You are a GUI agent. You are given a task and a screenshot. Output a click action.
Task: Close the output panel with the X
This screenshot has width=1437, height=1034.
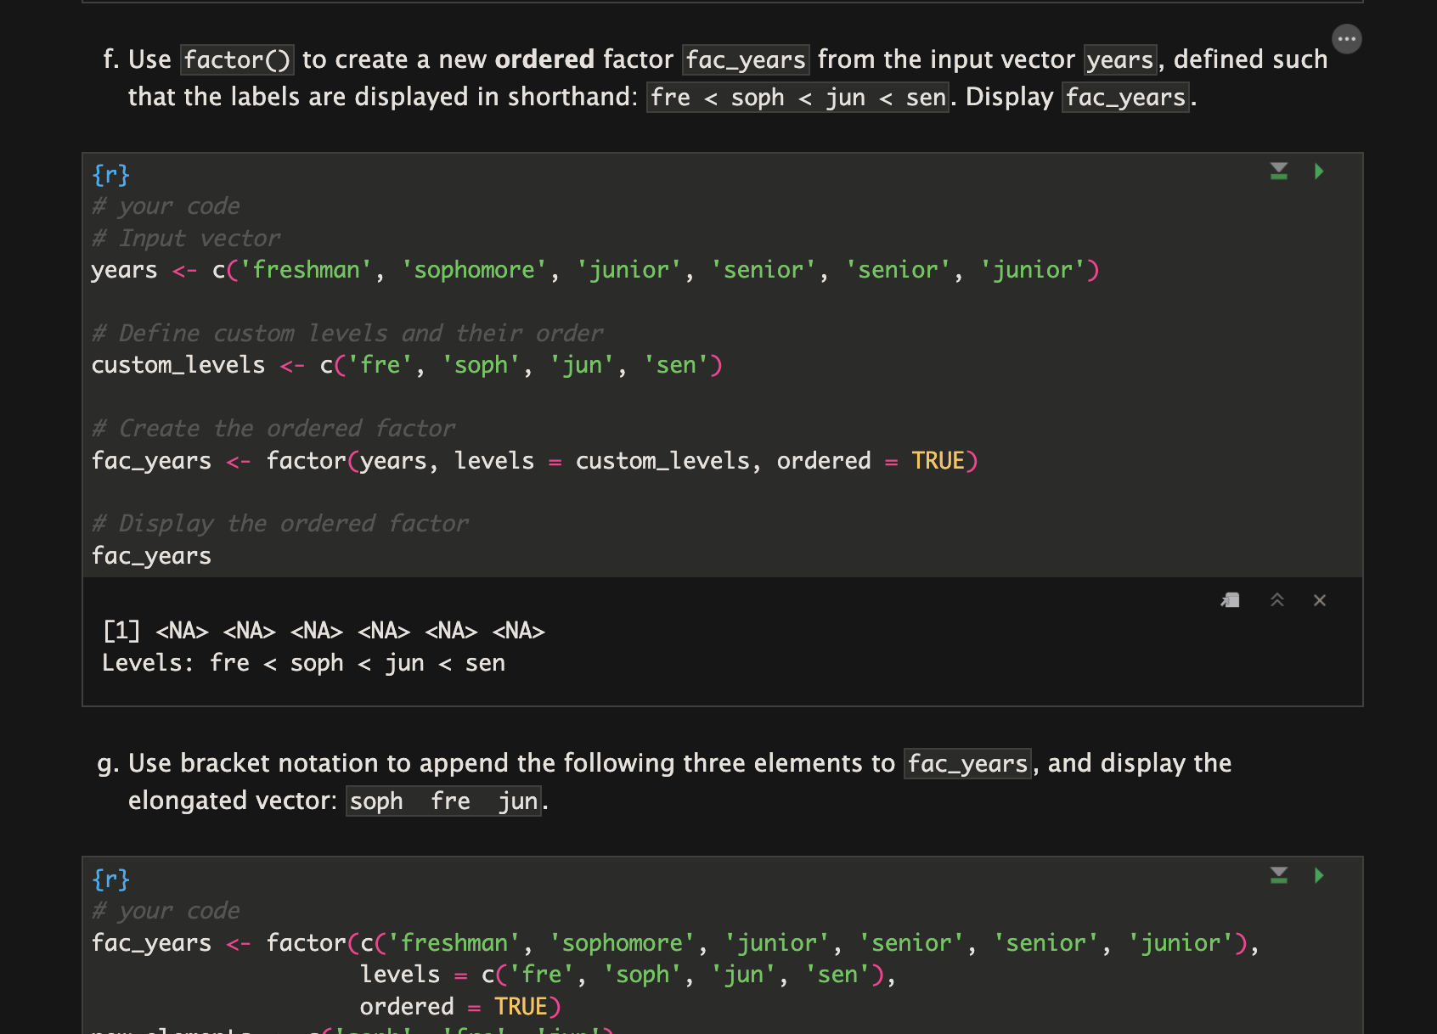[x=1319, y=600]
